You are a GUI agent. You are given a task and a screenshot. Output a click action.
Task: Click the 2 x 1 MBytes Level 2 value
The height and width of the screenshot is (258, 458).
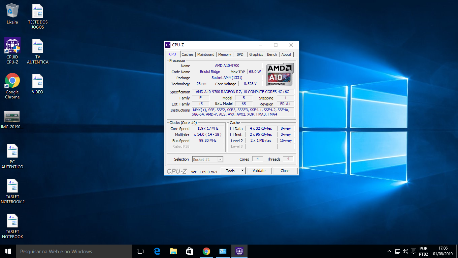point(261,140)
